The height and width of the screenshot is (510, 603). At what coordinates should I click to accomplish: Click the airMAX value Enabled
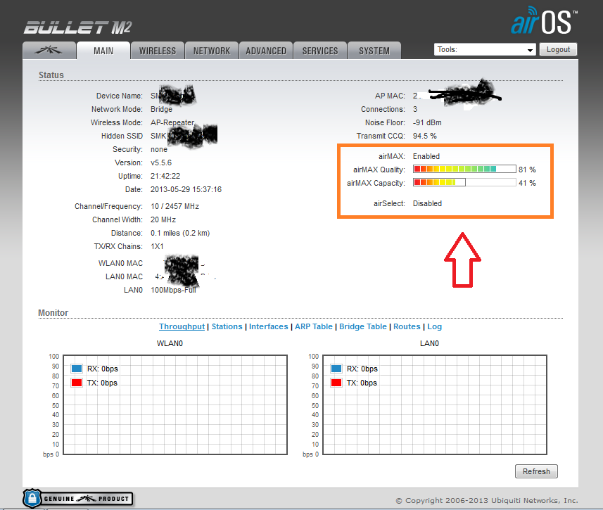point(426,157)
